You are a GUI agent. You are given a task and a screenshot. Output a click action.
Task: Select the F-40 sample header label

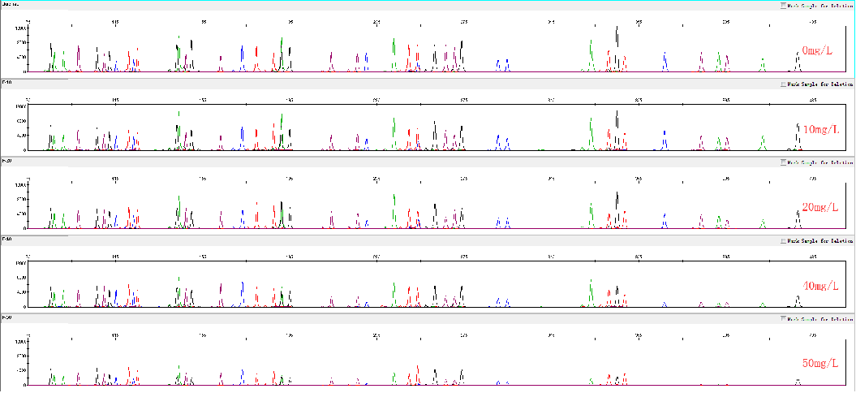[6, 239]
